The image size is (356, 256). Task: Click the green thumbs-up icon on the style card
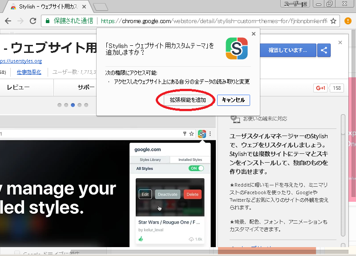click(141, 239)
